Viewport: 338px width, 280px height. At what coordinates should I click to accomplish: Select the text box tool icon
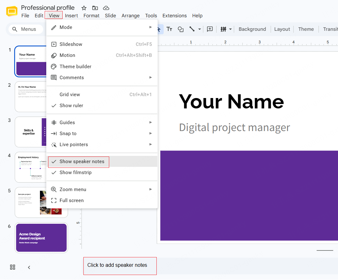(x=169, y=29)
